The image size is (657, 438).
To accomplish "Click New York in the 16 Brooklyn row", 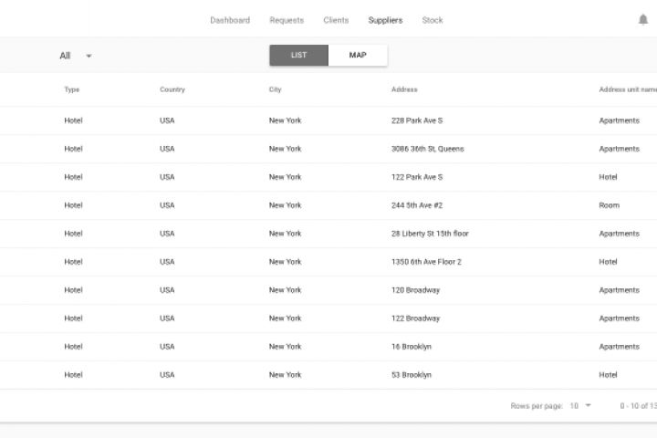I will tap(286, 347).
